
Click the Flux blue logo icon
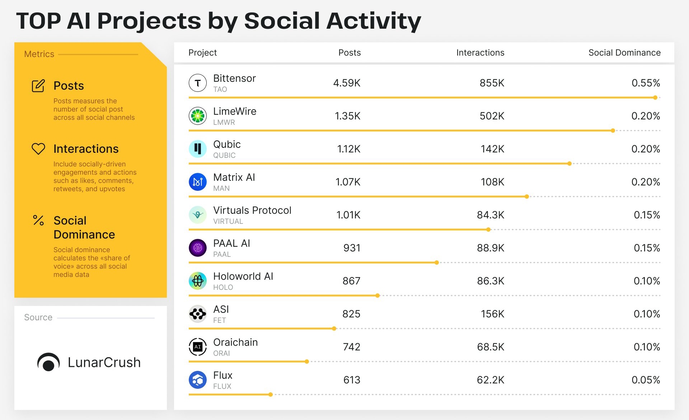point(197,380)
